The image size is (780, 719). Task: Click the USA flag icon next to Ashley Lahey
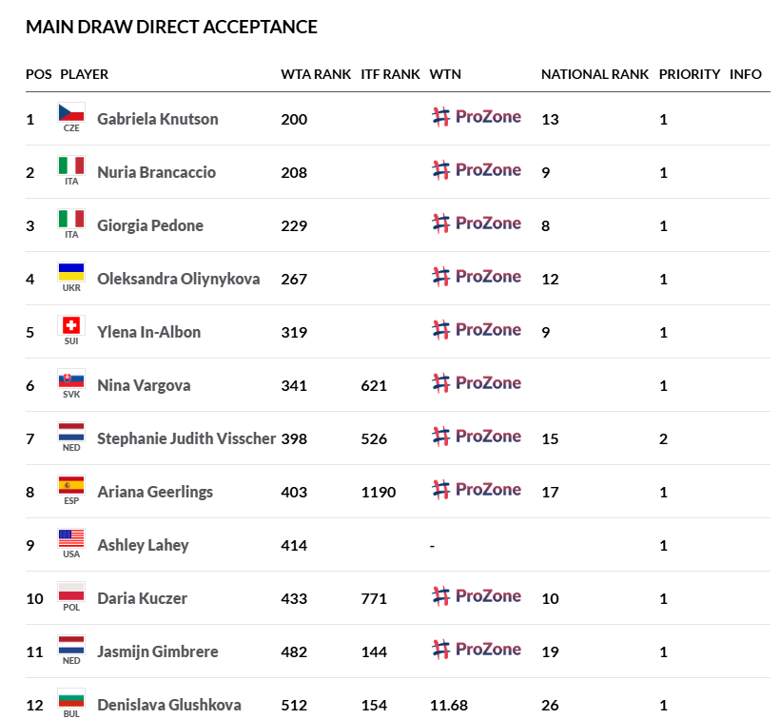click(x=71, y=538)
